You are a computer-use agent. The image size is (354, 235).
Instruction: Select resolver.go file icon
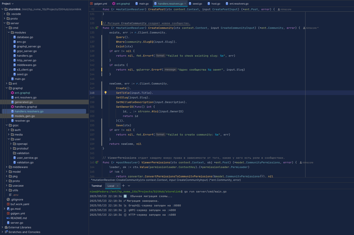coord(13,121)
